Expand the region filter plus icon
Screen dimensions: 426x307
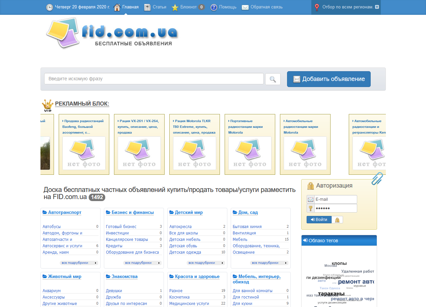[x=377, y=7]
